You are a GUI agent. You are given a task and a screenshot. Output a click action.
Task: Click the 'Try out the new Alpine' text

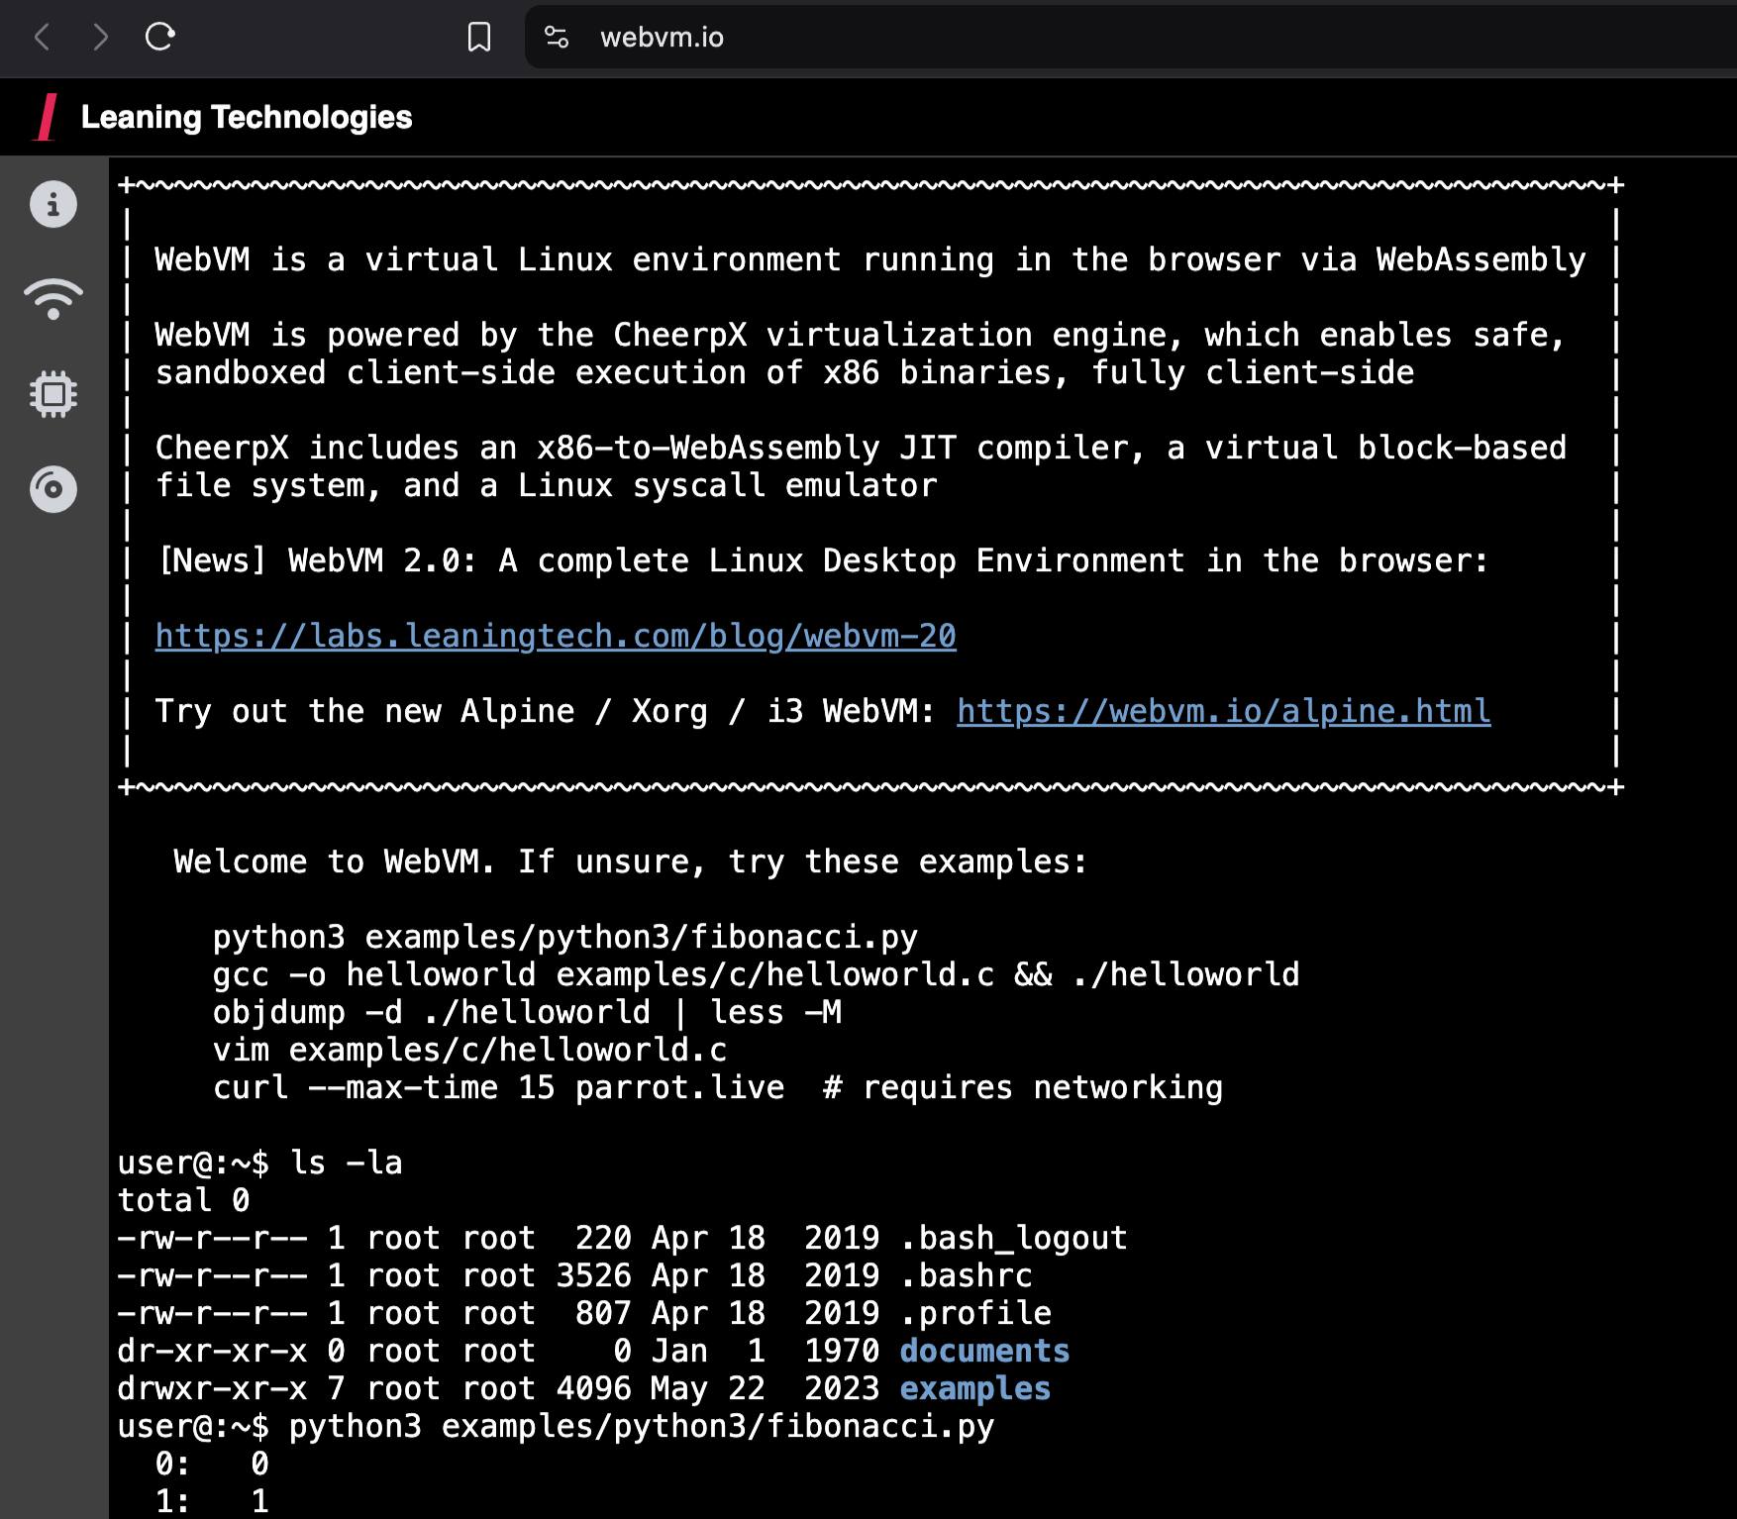coord(545,711)
